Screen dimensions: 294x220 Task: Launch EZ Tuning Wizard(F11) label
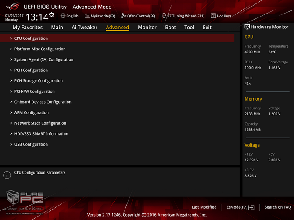186,16
